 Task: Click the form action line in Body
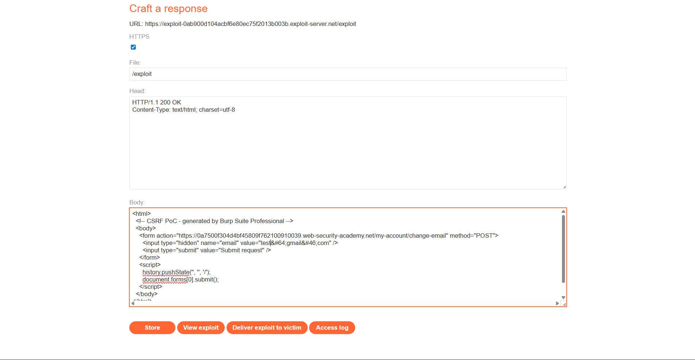(319, 236)
